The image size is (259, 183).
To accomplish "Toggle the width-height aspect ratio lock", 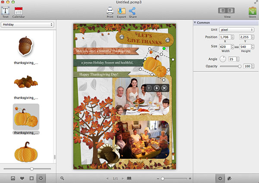I will (x=236, y=46).
